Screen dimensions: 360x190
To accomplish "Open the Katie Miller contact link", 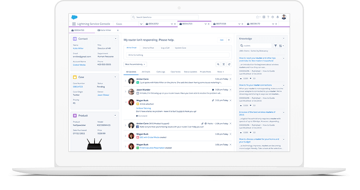I will click(78, 48).
